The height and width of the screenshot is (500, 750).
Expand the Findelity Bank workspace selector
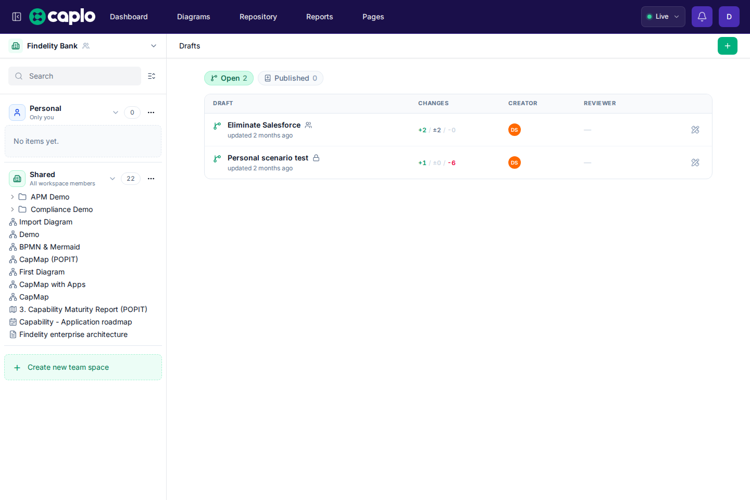point(154,46)
